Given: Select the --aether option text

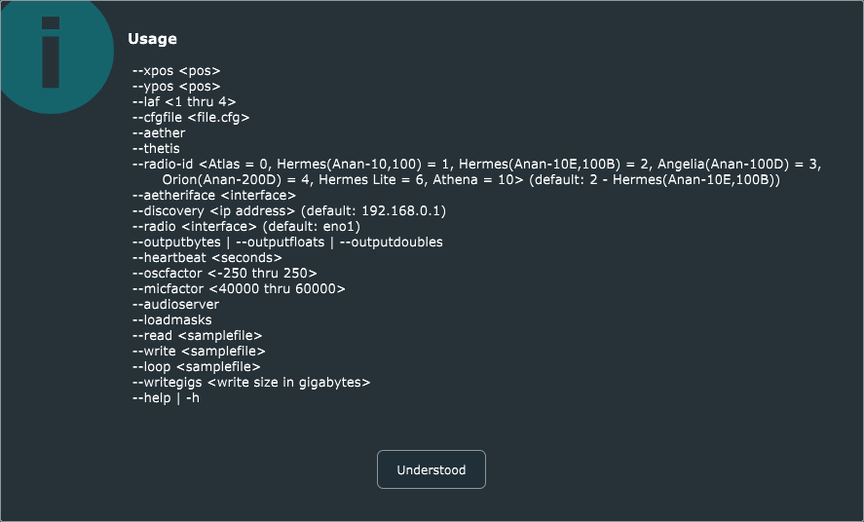Looking at the screenshot, I should pos(159,132).
